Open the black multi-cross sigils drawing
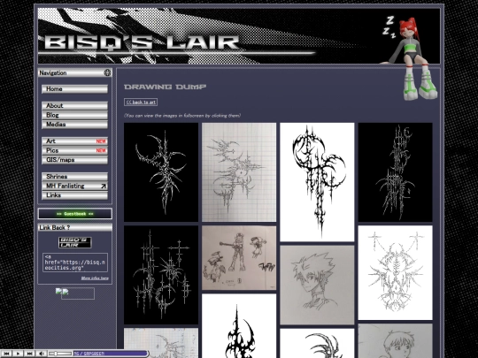 (x=161, y=275)
